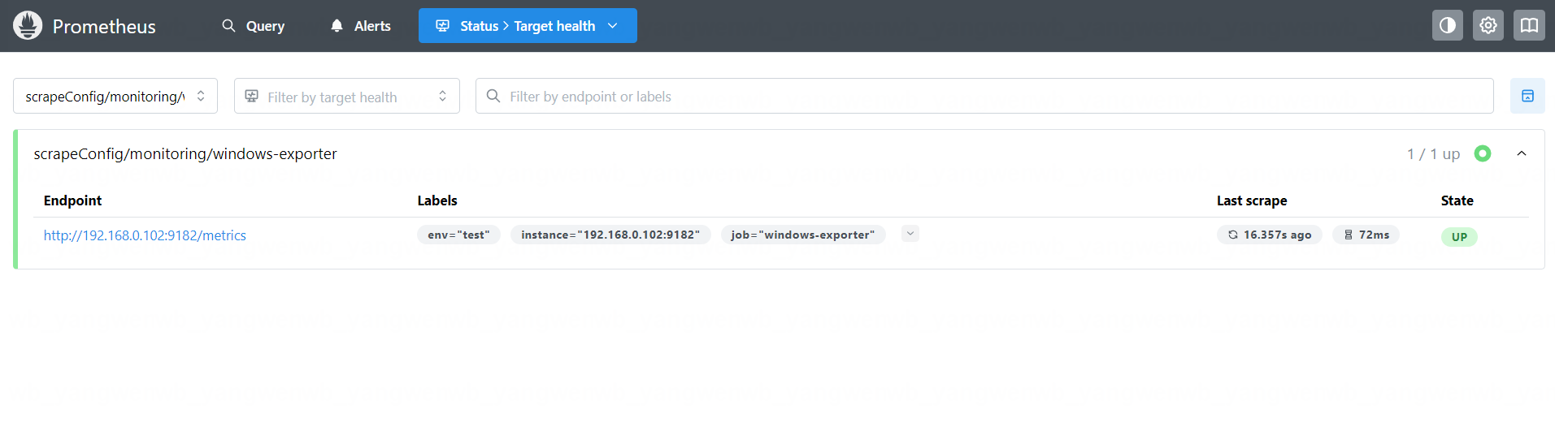Open the settings gear icon
1555x444 pixels.
coord(1488,26)
